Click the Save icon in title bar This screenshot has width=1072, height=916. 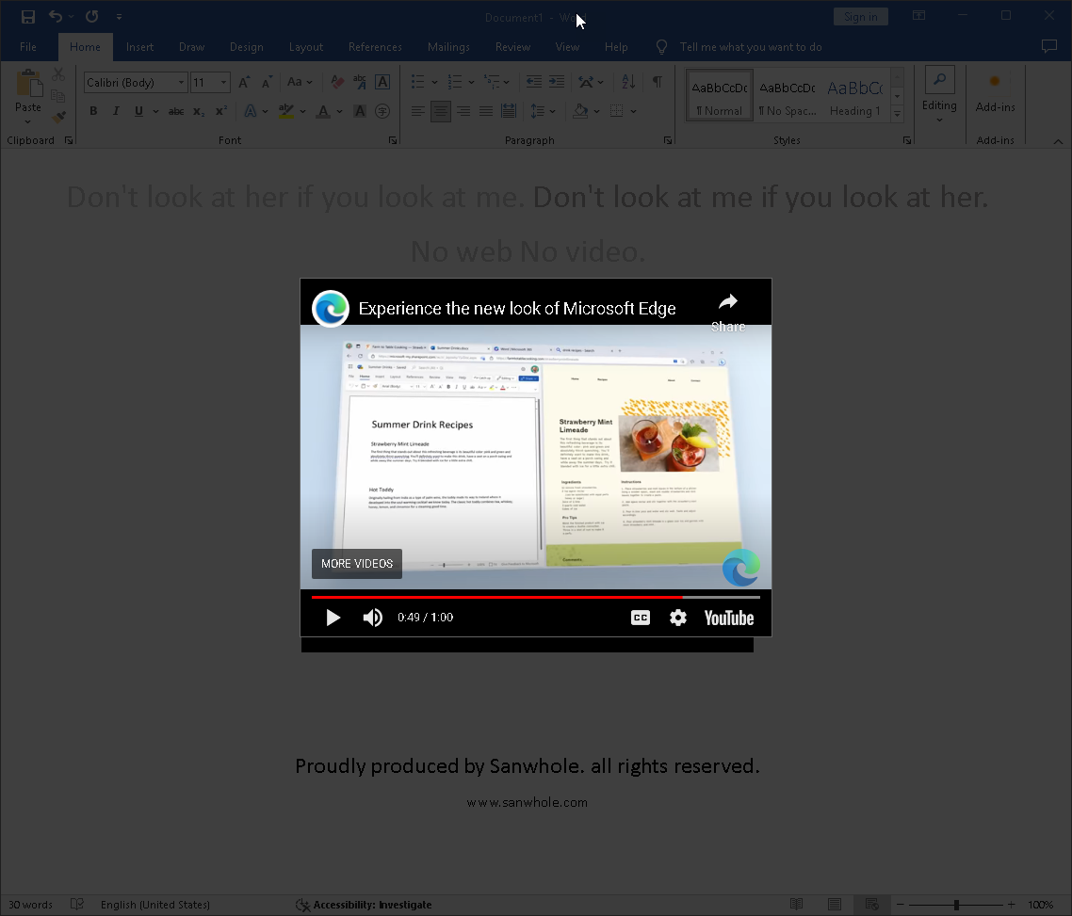pyautogui.click(x=28, y=16)
